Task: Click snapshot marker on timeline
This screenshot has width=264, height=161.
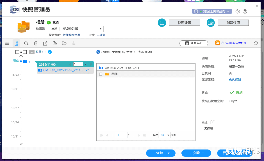Action: tap(25, 61)
